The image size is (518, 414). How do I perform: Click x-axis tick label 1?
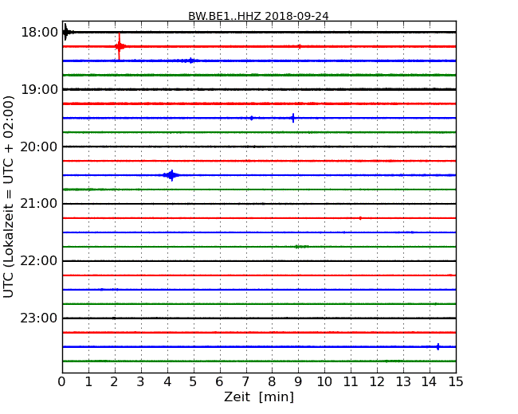(88, 382)
